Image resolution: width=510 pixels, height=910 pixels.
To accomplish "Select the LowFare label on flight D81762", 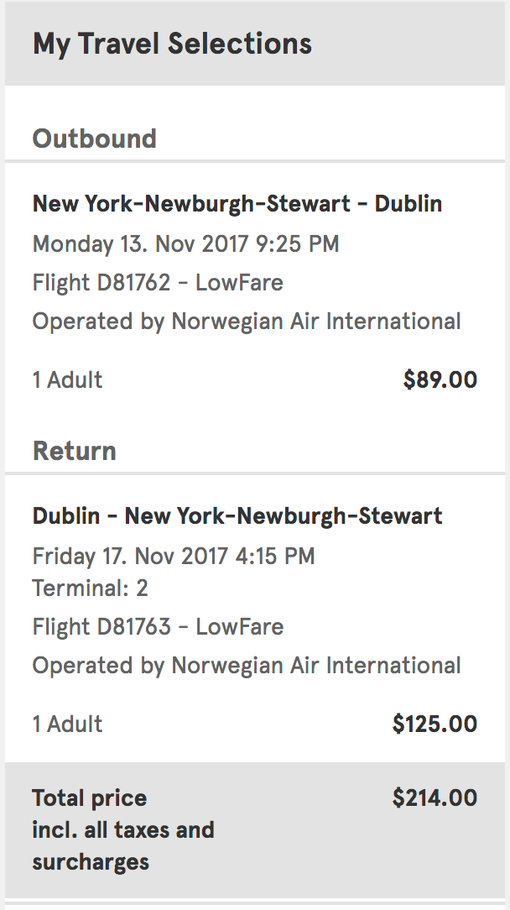I will click(x=239, y=283).
